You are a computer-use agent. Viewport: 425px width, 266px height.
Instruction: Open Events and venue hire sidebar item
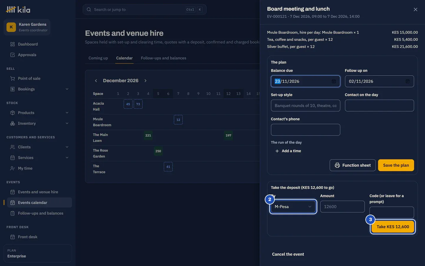click(x=38, y=192)
